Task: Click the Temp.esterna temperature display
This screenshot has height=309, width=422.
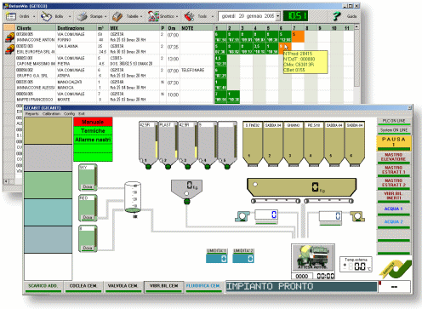Action: (356, 264)
